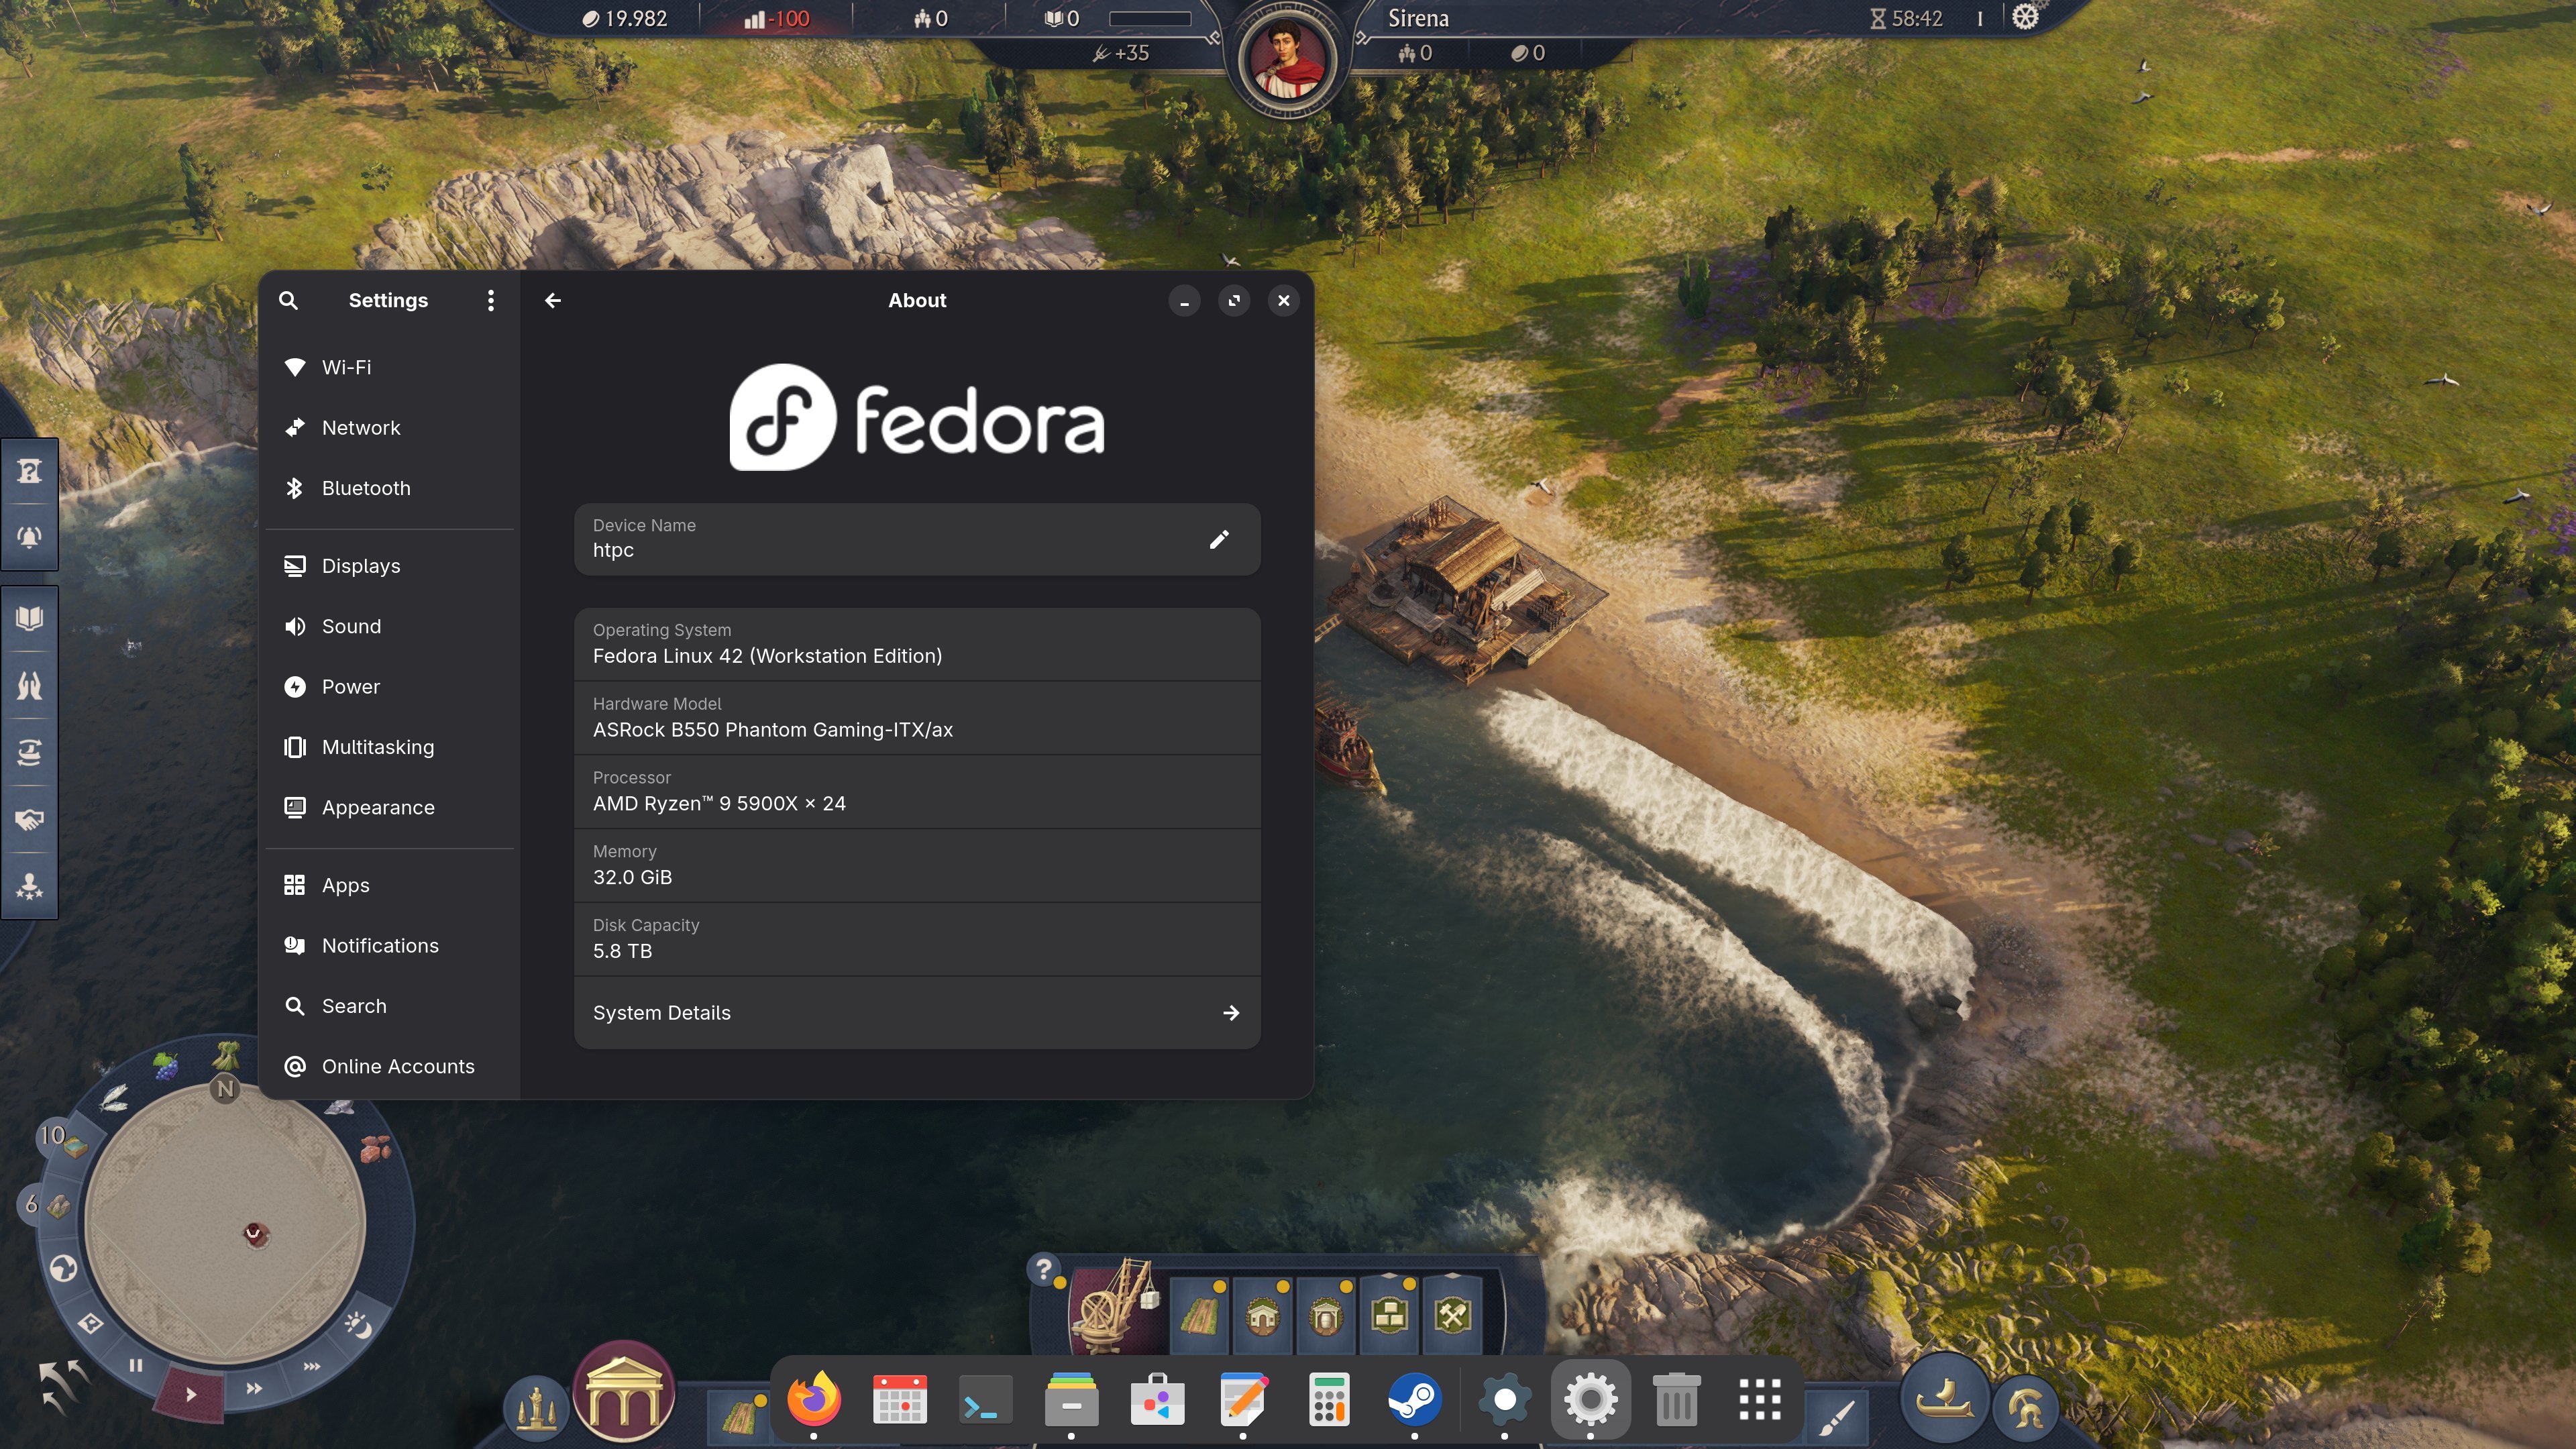
Task: Launch Steam from the dock
Action: tap(1414, 1400)
